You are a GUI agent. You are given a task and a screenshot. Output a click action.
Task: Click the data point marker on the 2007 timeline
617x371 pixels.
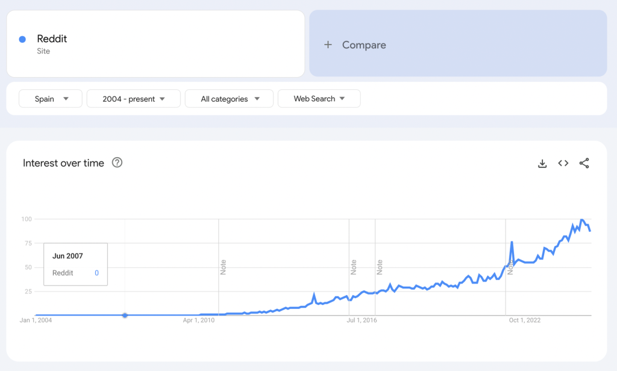point(125,315)
